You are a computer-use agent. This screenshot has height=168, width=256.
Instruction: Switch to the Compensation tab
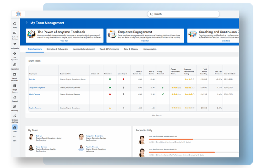(149, 49)
